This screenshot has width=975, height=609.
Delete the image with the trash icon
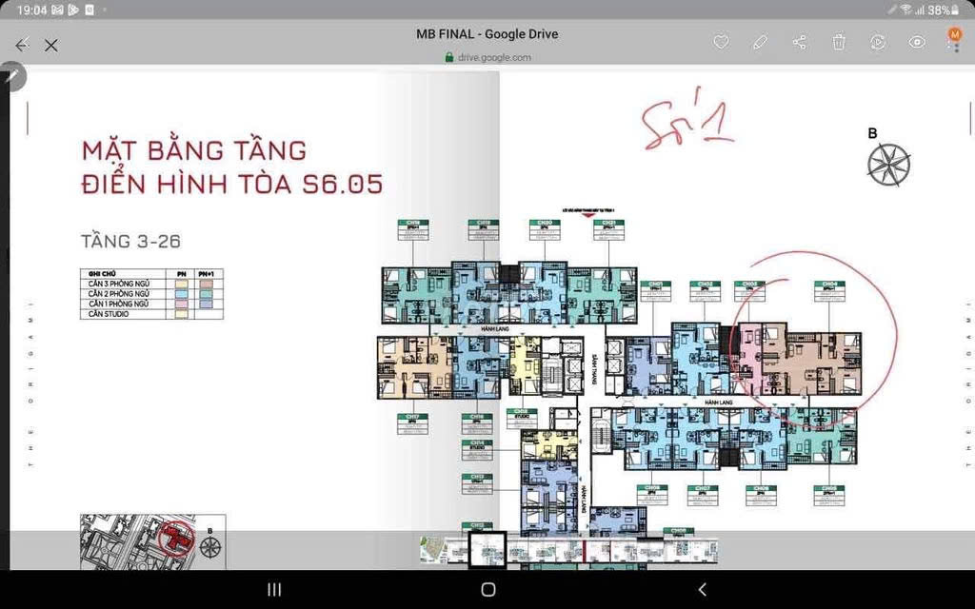(839, 42)
